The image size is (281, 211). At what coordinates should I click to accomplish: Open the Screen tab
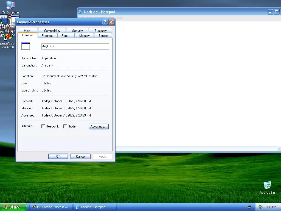103,36
